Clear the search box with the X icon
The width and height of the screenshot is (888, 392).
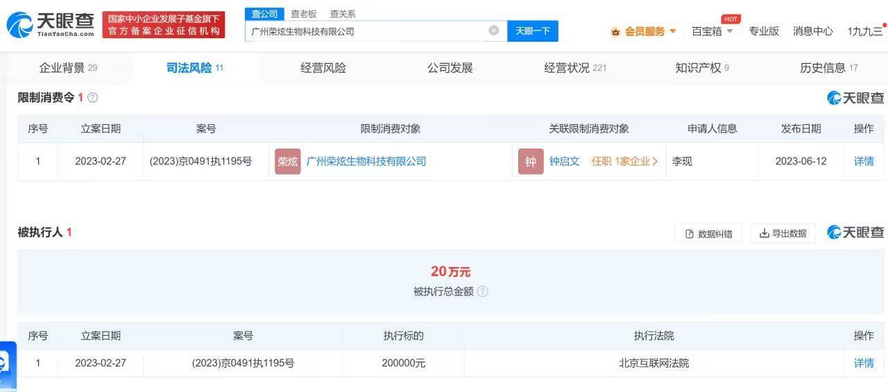coord(494,31)
